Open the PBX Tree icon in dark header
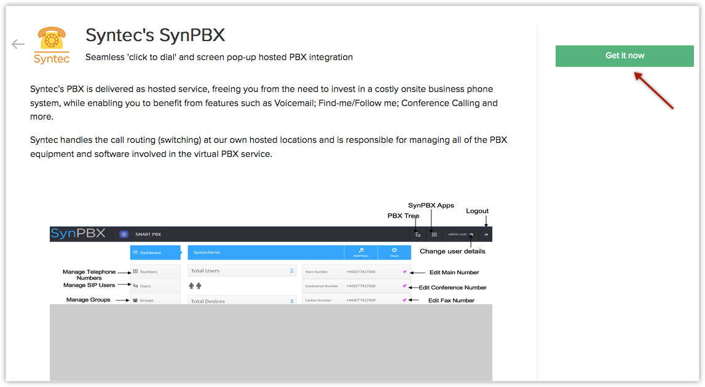This screenshot has height=387, width=705. [418, 234]
